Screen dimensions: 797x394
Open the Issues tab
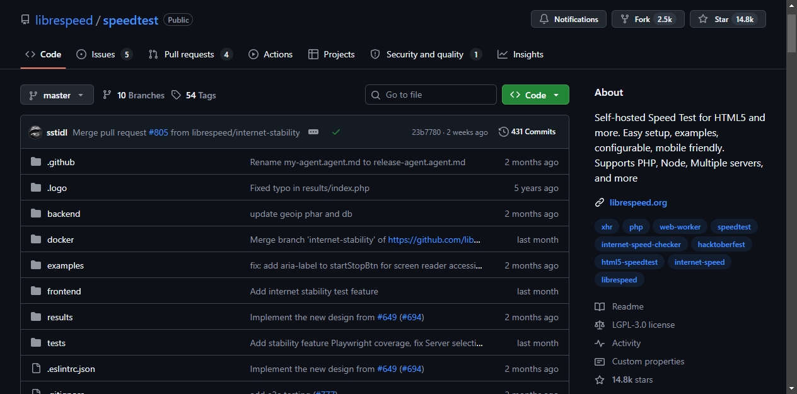pos(104,54)
